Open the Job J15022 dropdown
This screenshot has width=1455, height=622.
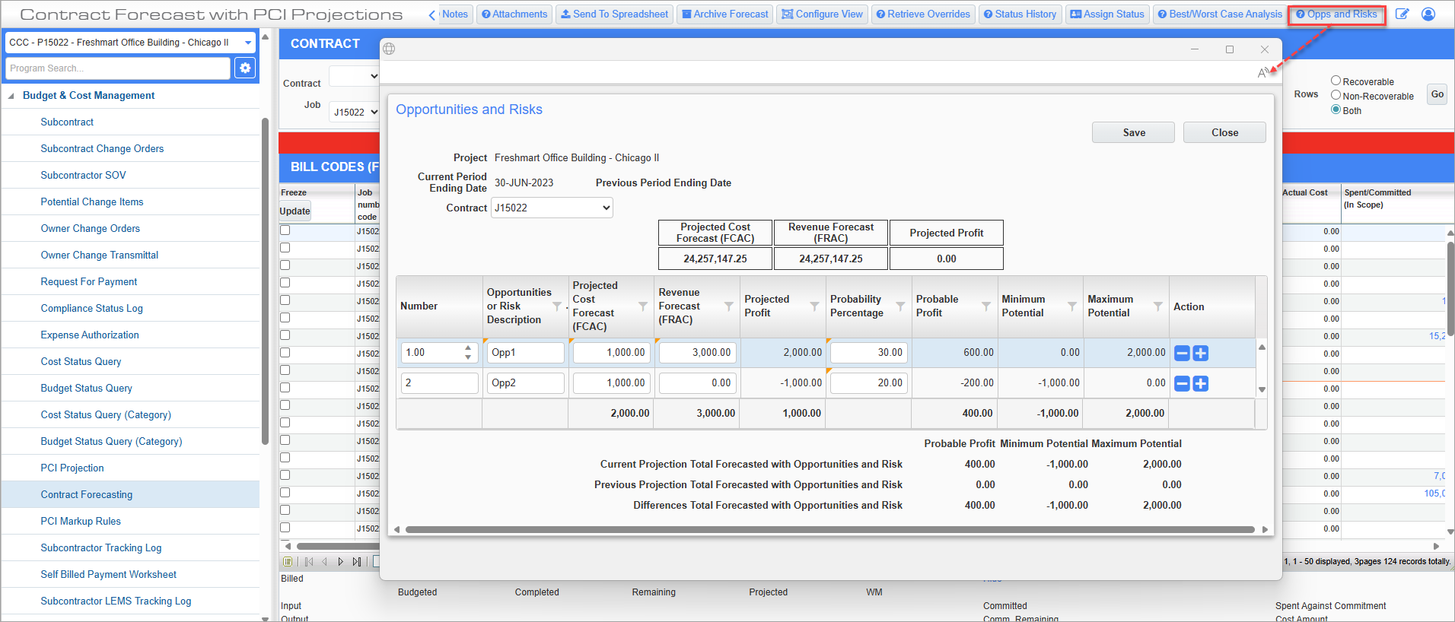(355, 112)
